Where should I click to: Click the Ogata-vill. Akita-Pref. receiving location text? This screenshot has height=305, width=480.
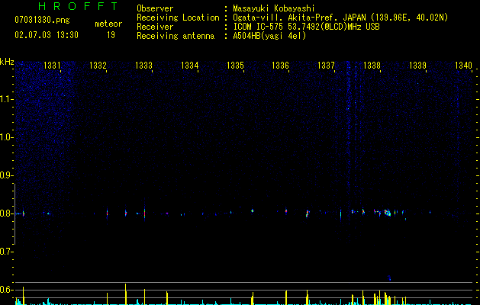pos(340,18)
